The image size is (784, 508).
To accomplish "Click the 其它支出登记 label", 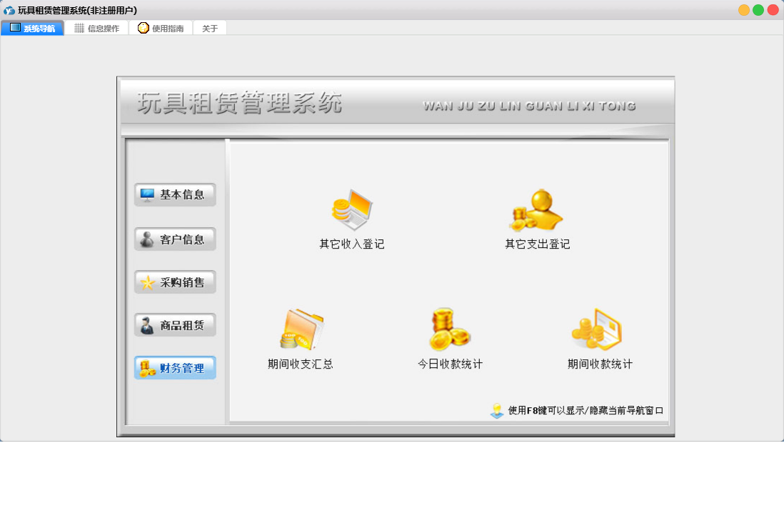I will [538, 244].
